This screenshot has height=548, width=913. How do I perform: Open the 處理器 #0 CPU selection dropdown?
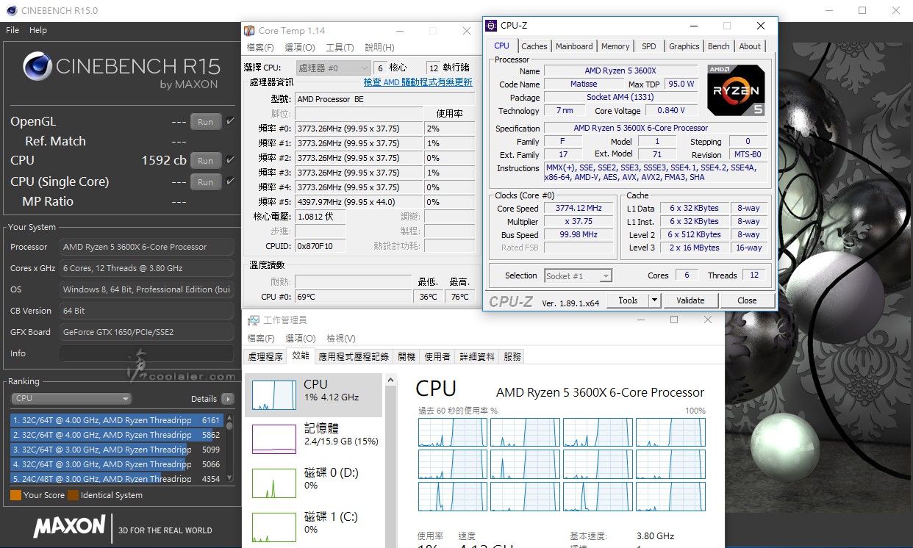[333, 68]
